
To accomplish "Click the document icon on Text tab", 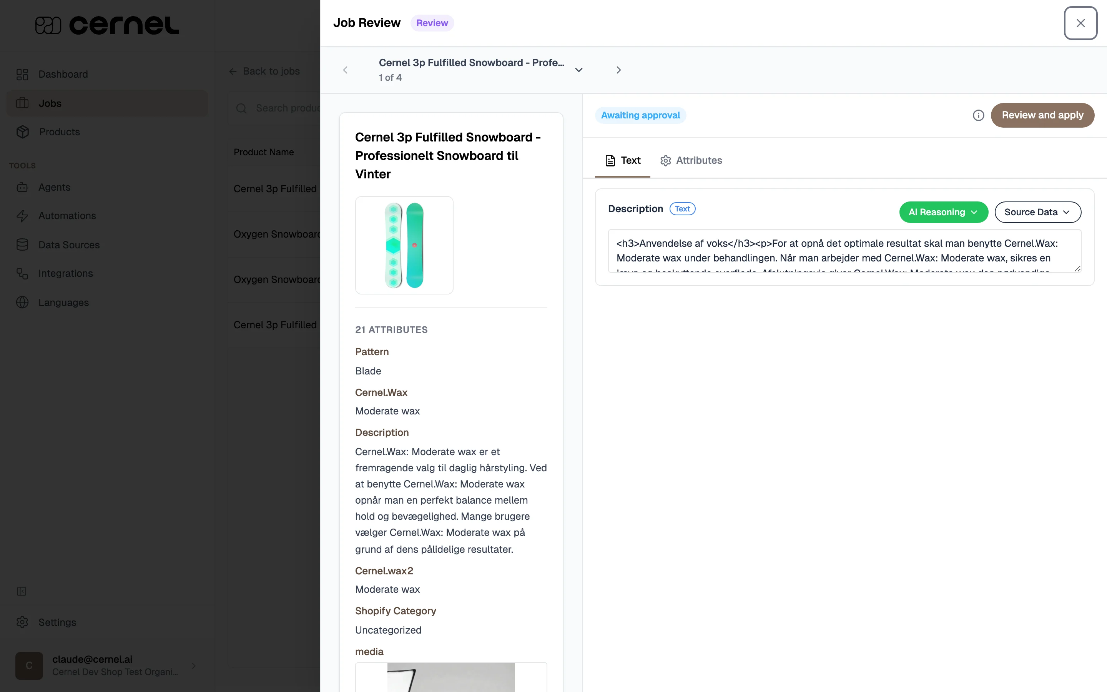I will click(x=610, y=161).
